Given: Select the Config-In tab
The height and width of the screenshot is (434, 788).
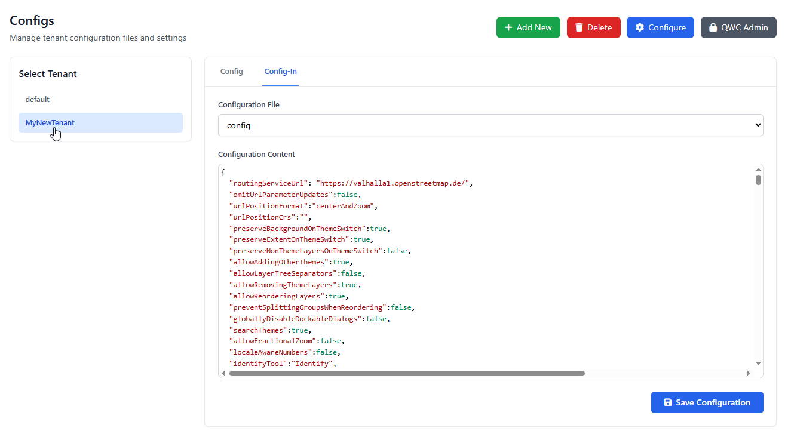Looking at the screenshot, I should point(280,72).
